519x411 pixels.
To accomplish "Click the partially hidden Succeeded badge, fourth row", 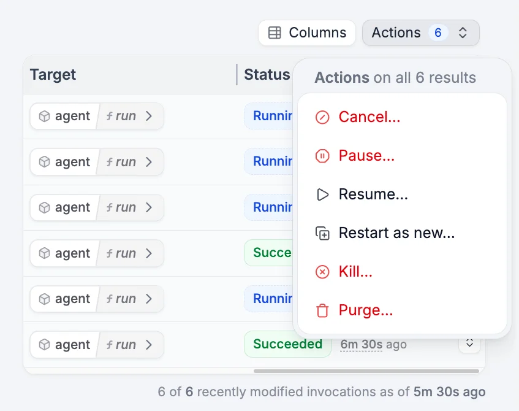I will (x=268, y=253).
